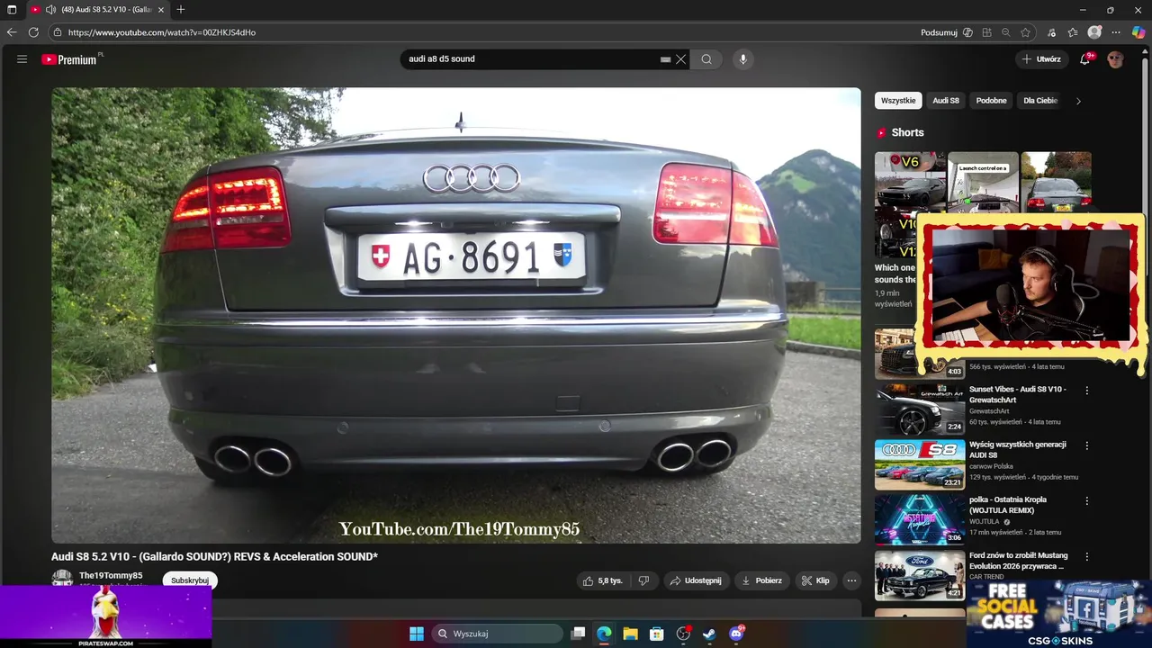Open more actions three-dot menu under video
The image size is (1152, 648).
(851, 580)
